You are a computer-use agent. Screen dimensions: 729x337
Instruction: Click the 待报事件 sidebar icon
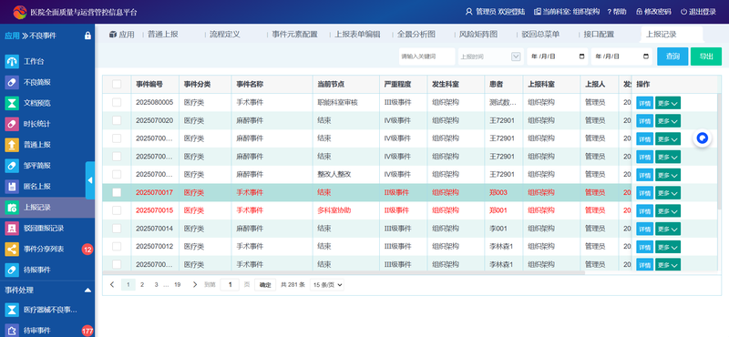(x=12, y=271)
